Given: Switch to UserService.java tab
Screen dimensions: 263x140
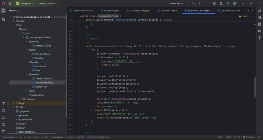Looking at the screenshot, I should [x=167, y=10].
